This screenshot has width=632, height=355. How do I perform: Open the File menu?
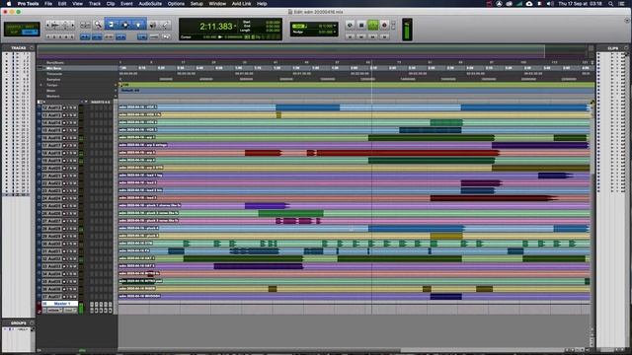click(48, 4)
